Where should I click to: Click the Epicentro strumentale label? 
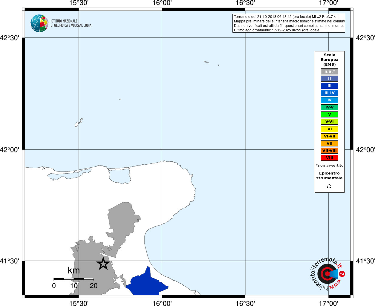pos(329,176)
